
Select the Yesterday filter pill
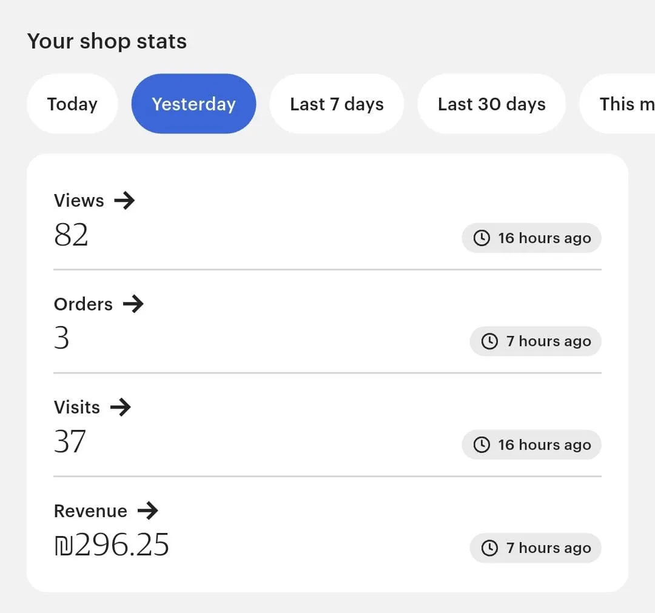193,104
